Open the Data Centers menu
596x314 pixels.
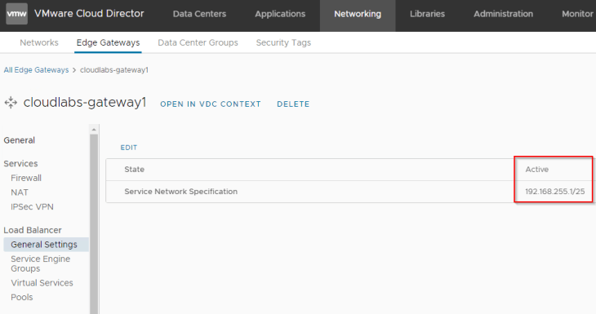tap(199, 14)
